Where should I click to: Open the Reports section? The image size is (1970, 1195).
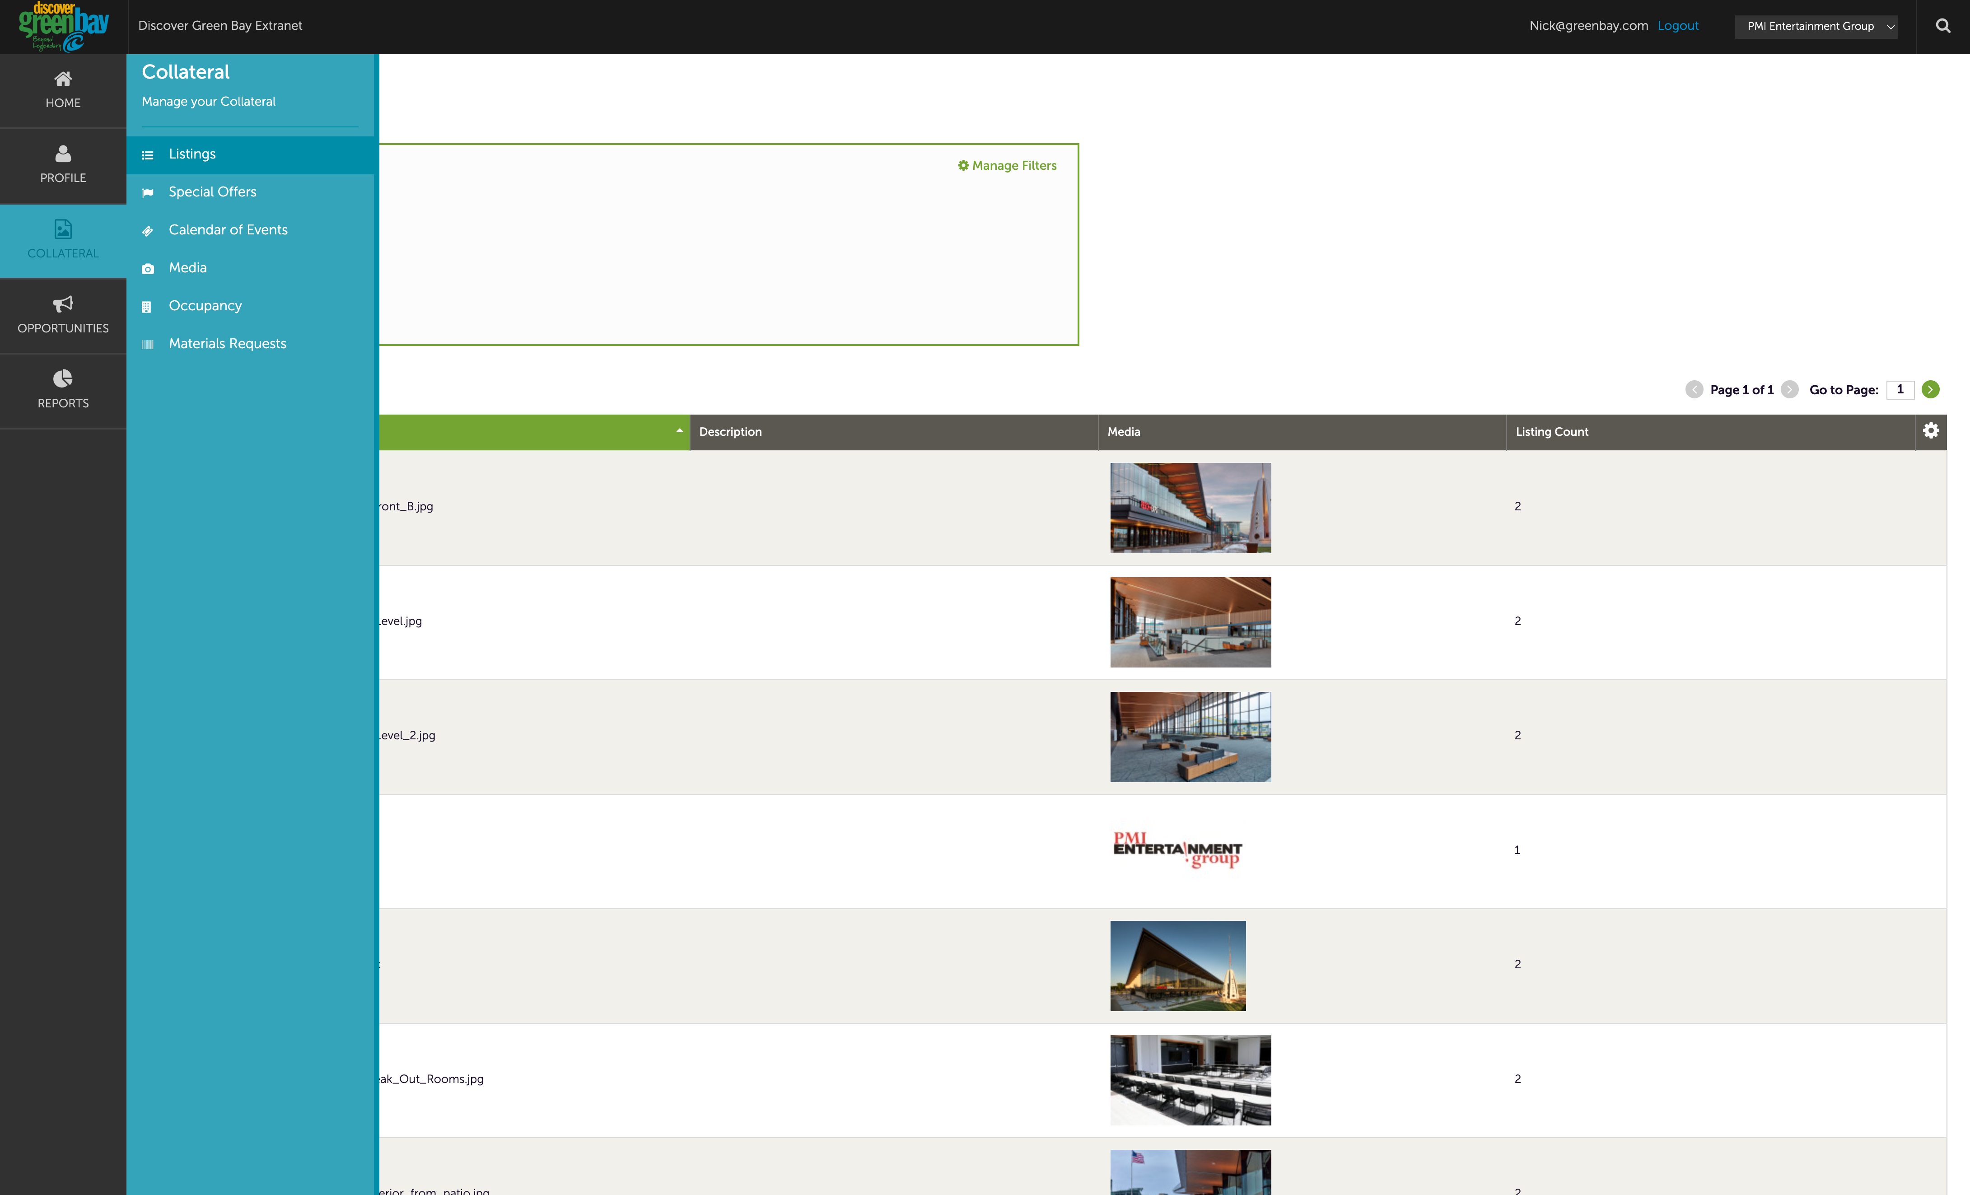pos(63,391)
